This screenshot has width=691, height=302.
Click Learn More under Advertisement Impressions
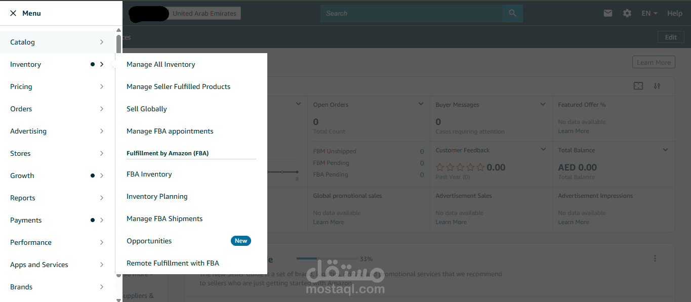click(574, 222)
